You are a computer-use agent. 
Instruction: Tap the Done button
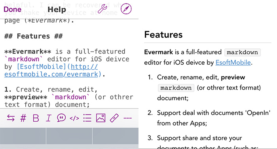point(13,9)
